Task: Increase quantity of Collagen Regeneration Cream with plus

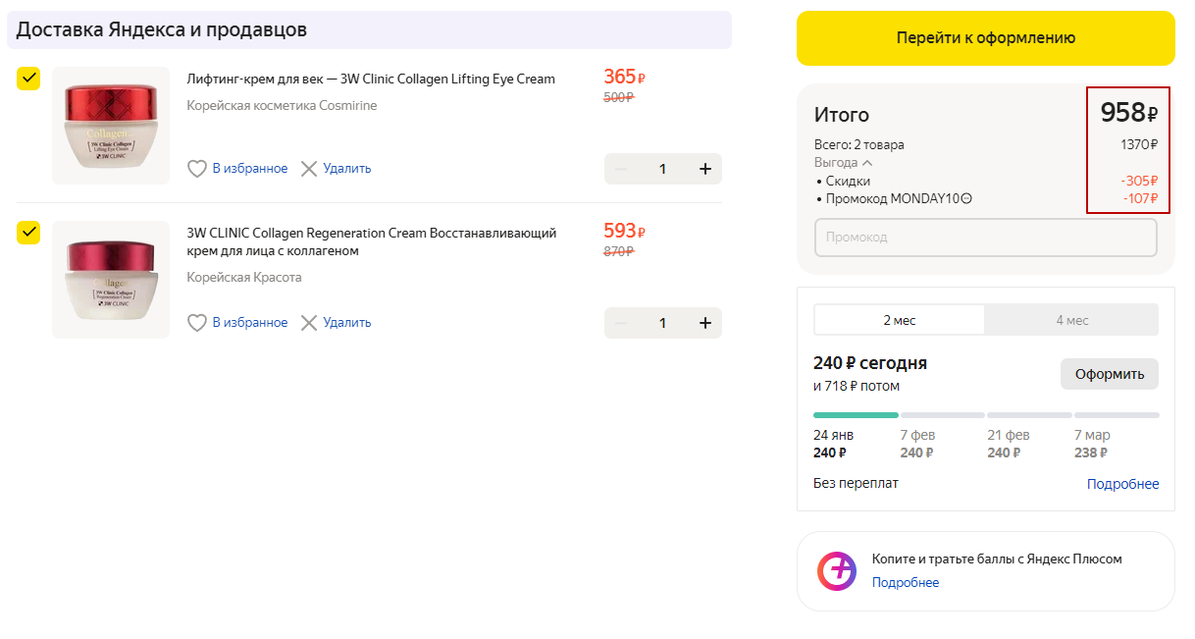Action: pyautogui.click(x=704, y=323)
